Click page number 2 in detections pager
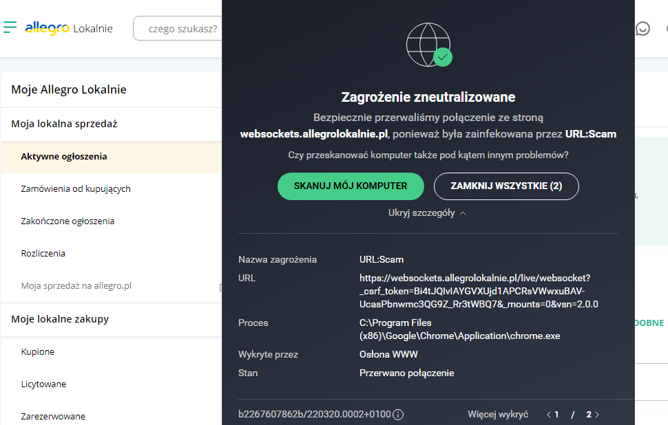Screen dimensions: 668x425 click(x=589, y=415)
